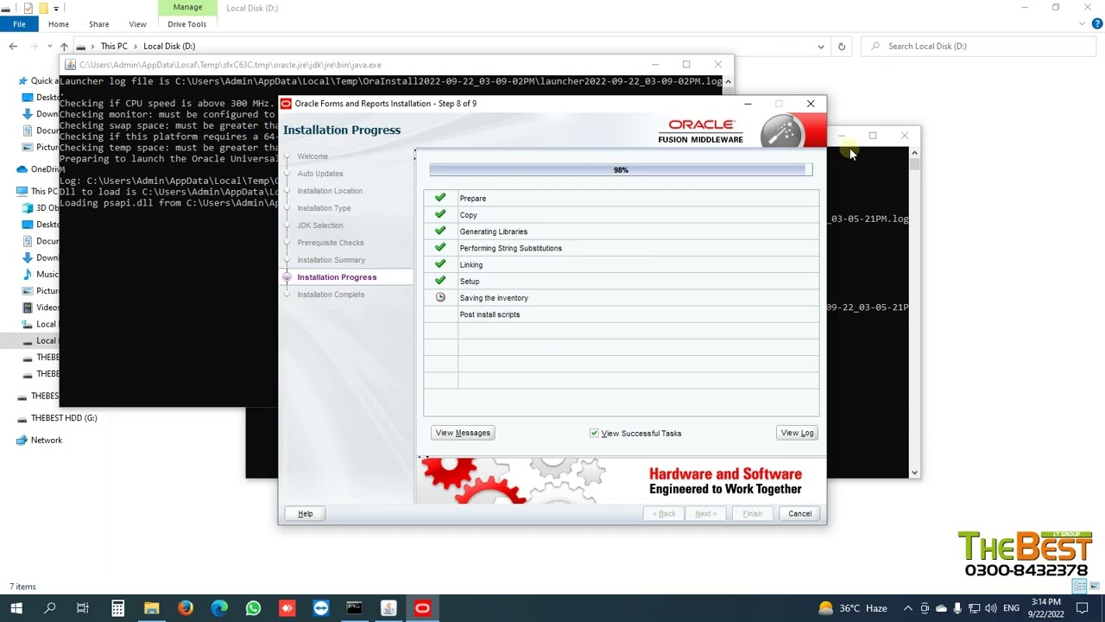Refresh the Local Disk (D:) folder view
The height and width of the screenshot is (622, 1105).
click(842, 46)
